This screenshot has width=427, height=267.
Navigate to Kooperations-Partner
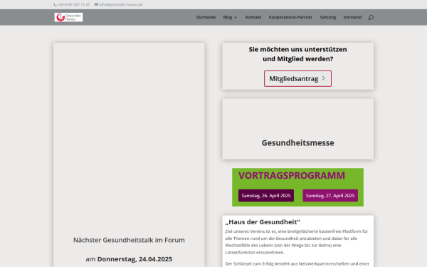(x=290, y=17)
